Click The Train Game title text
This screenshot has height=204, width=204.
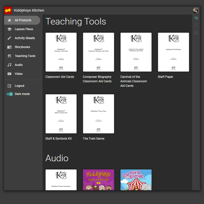(x=94, y=139)
